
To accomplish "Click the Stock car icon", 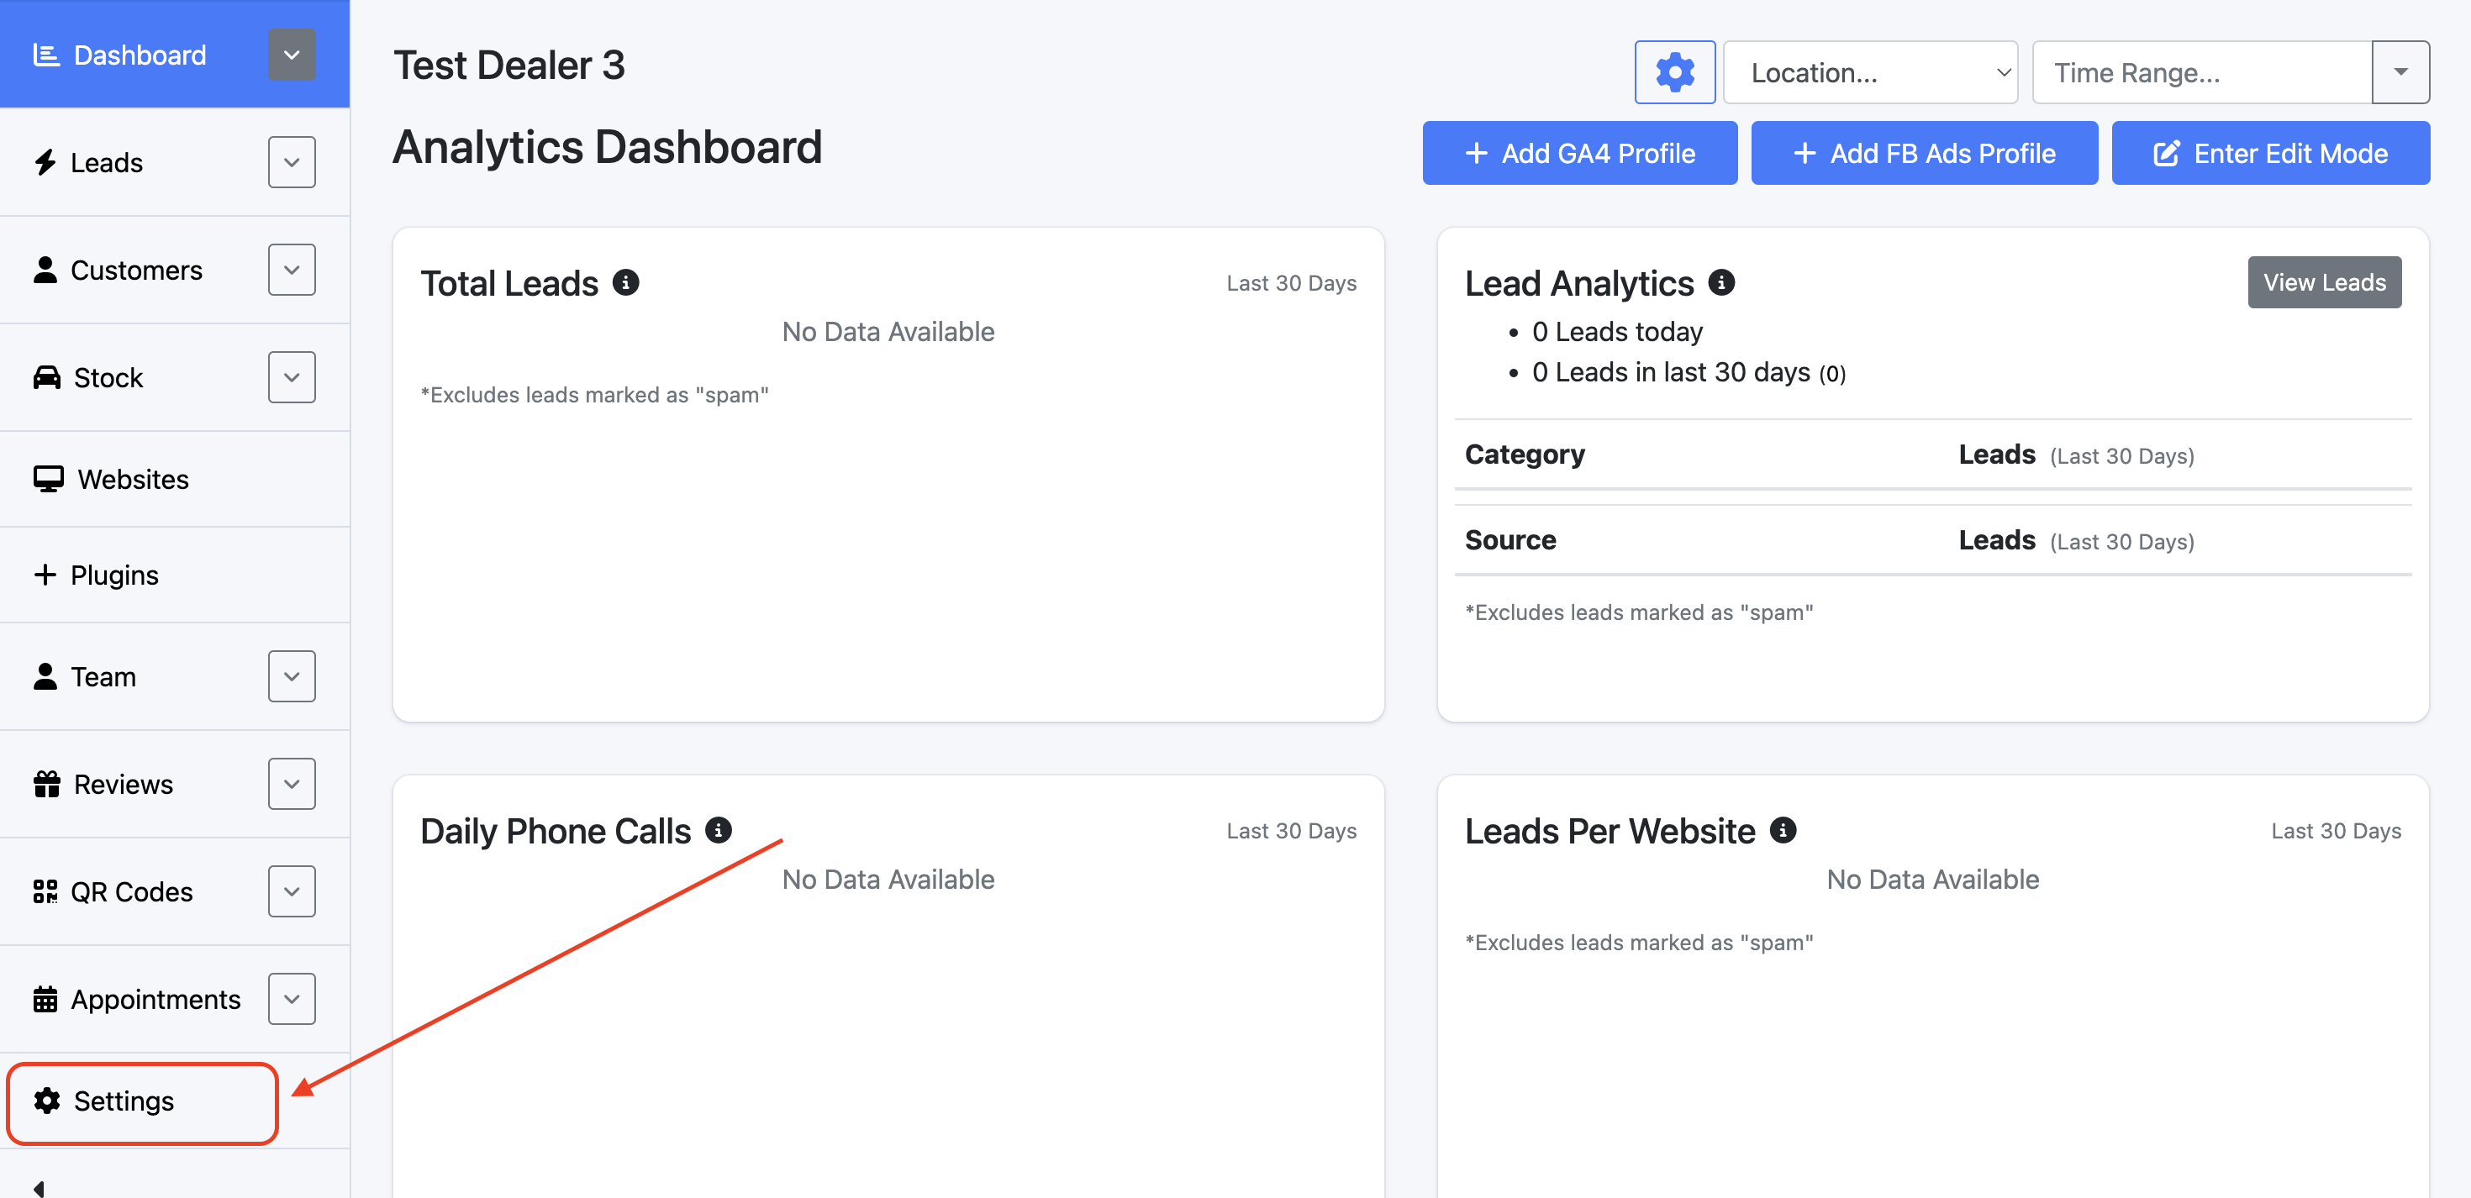I will tap(47, 378).
